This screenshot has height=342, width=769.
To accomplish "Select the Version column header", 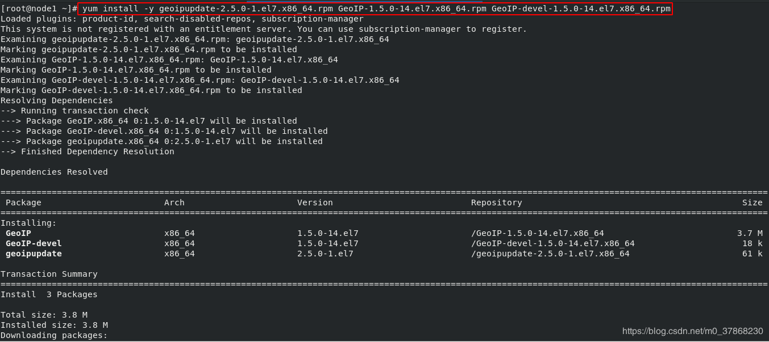I will pyautogui.click(x=315, y=202).
